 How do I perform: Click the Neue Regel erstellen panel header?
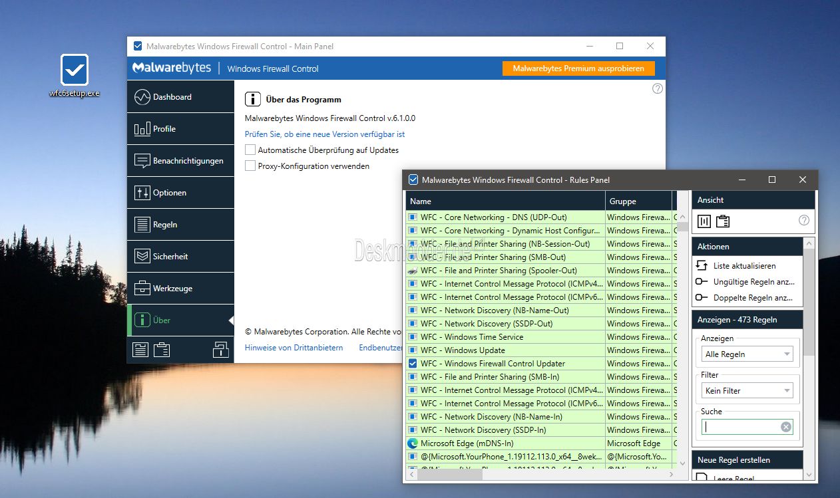tap(747, 460)
